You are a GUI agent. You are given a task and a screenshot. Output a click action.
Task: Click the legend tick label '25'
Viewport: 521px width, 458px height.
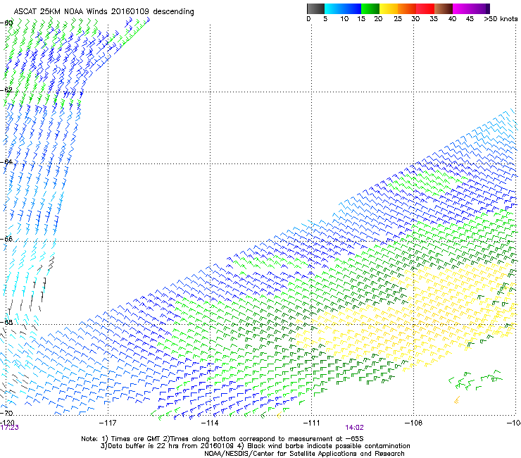398,19
